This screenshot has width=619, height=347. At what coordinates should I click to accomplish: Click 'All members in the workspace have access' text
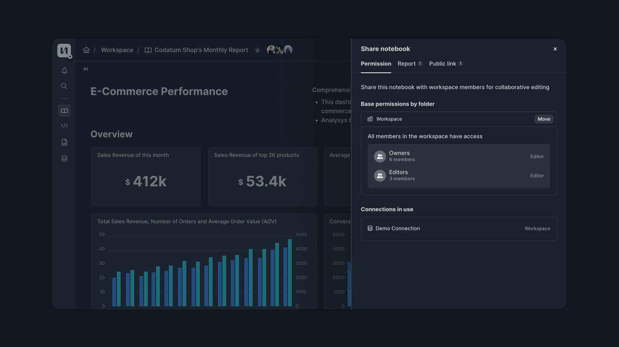click(425, 136)
